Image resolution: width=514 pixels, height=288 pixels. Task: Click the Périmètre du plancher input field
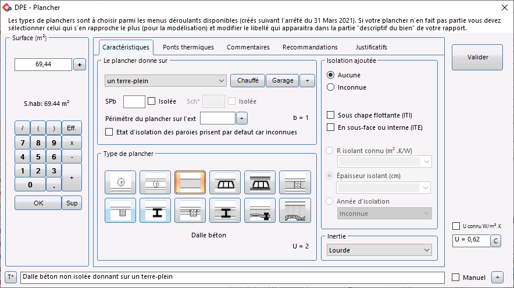(x=217, y=118)
